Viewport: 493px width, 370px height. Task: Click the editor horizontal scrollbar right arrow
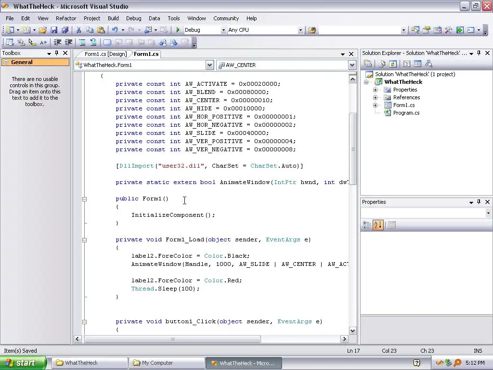click(x=344, y=339)
